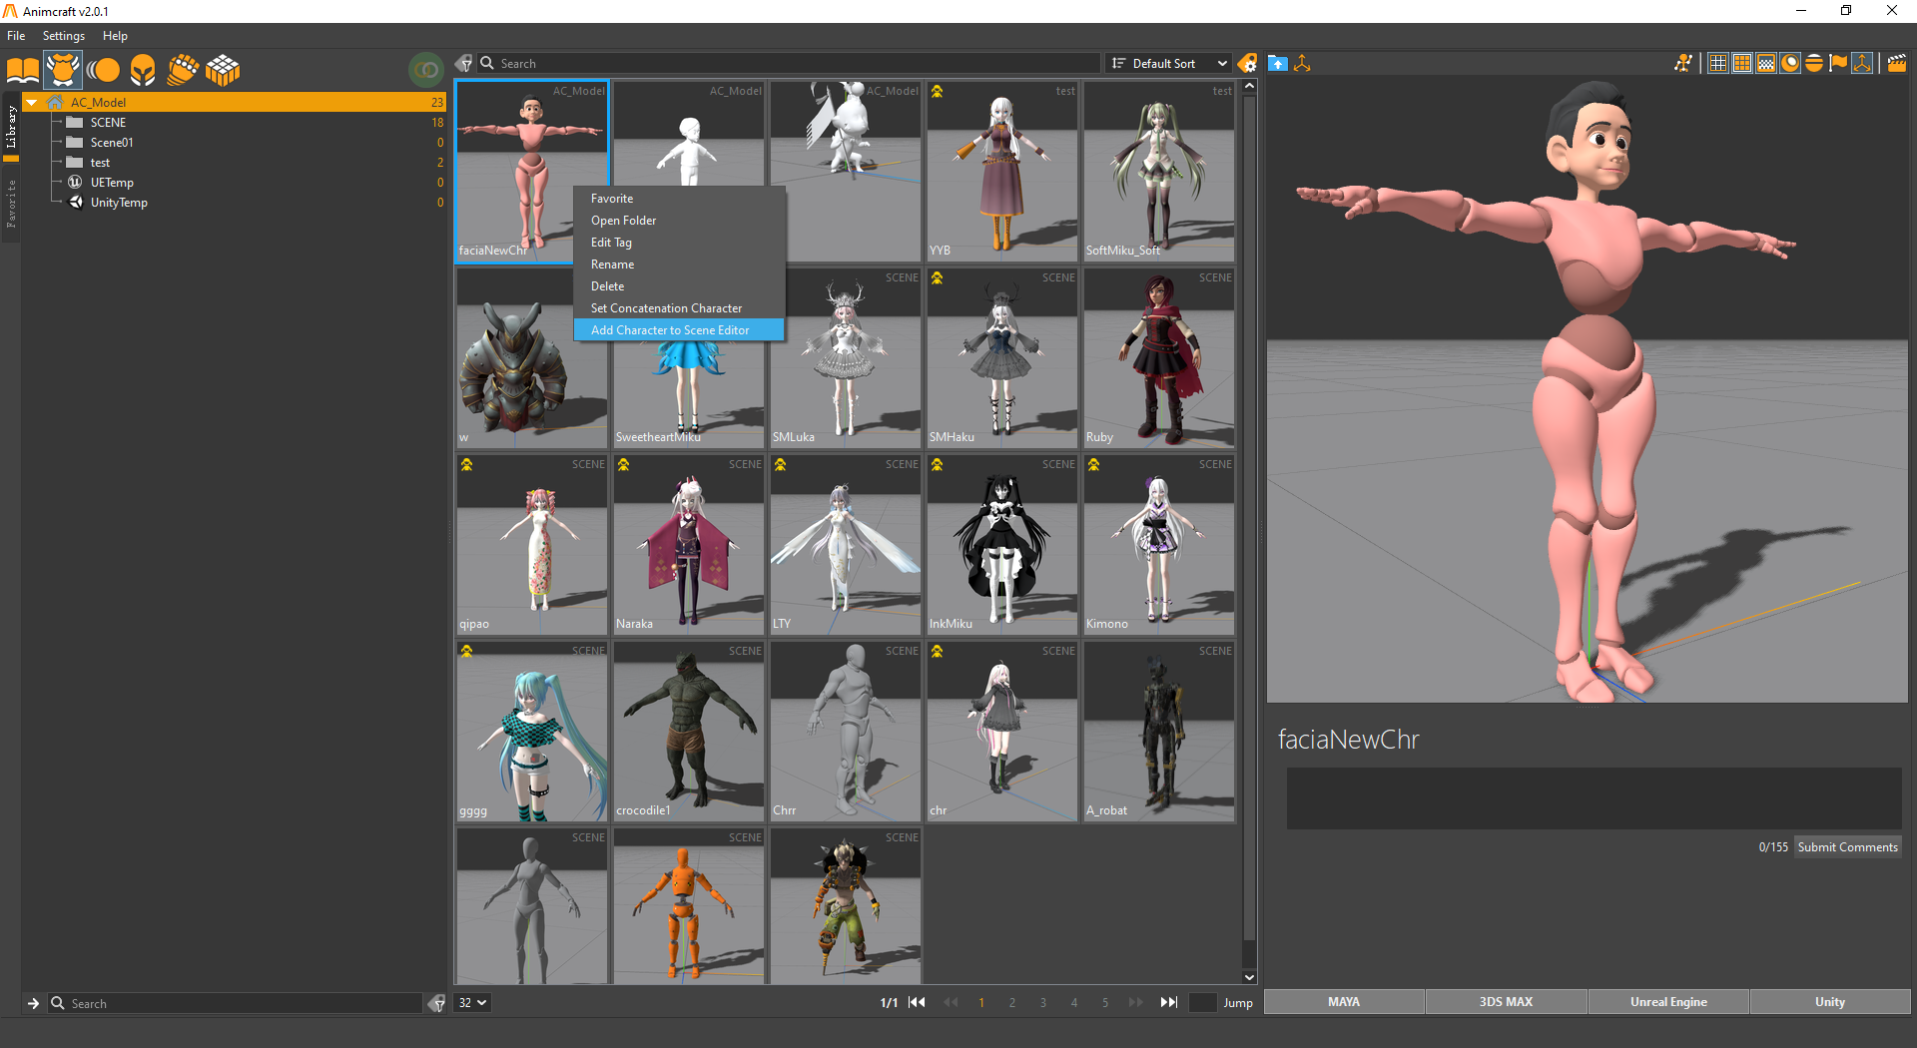1917x1048 pixels.
Task: Toggle the sphere lighting mode in preview
Action: 1790,63
